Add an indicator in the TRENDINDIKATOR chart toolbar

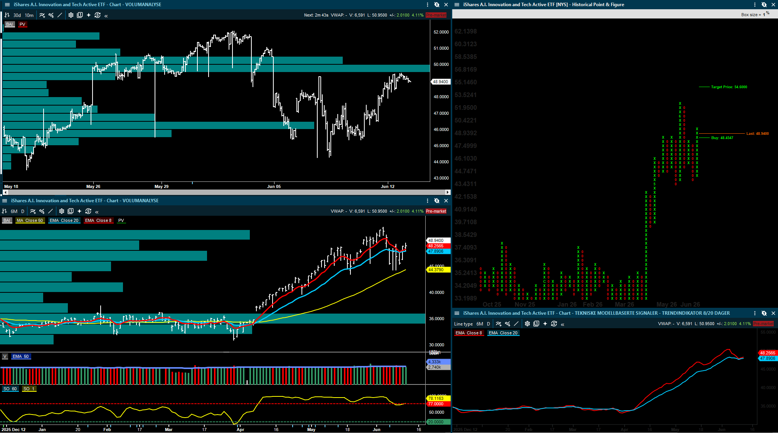pos(498,324)
